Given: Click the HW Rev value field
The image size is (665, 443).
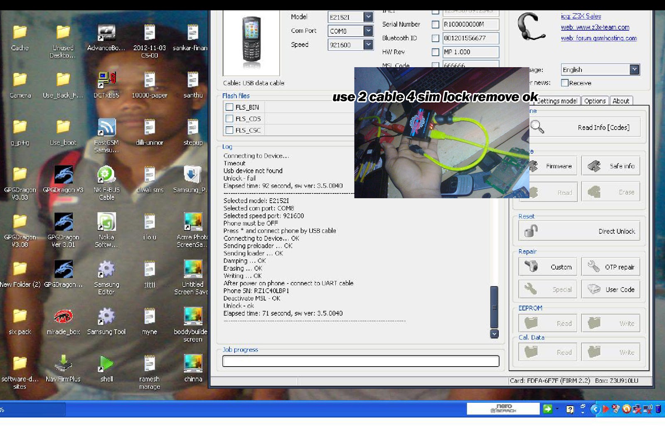Looking at the screenshot, I should pyautogui.click(x=471, y=52).
